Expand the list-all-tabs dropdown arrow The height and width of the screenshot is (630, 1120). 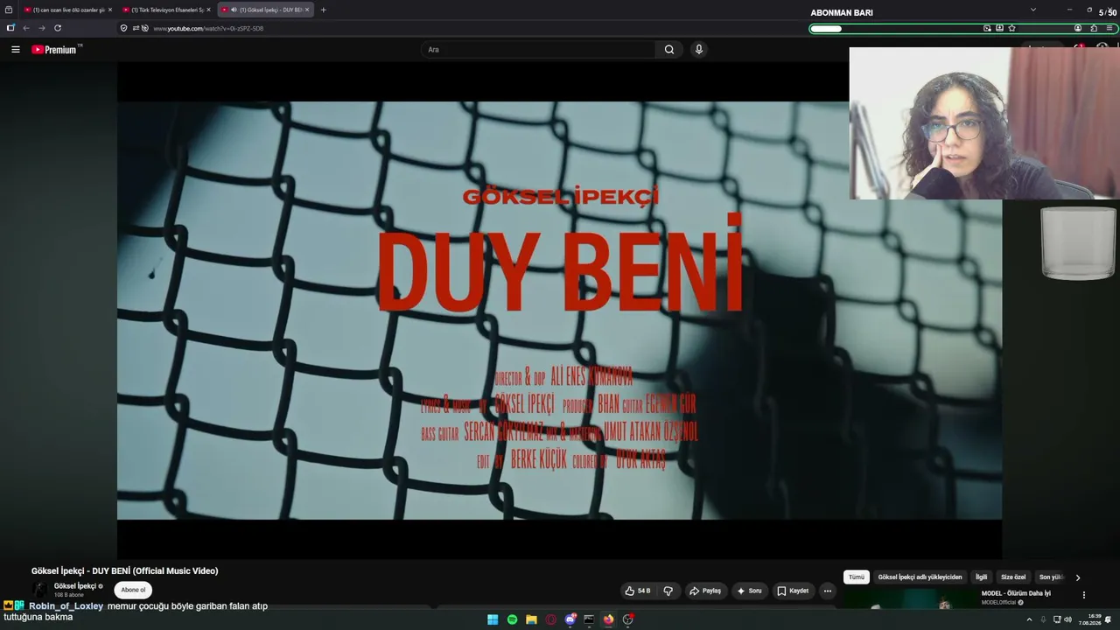[x=1032, y=10]
